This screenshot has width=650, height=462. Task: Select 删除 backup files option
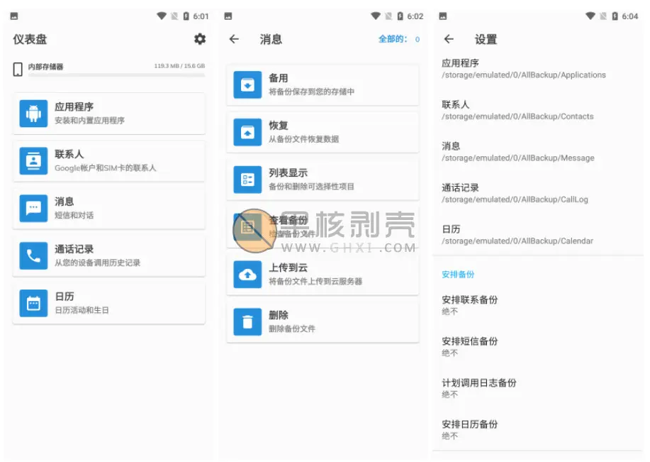click(323, 321)
